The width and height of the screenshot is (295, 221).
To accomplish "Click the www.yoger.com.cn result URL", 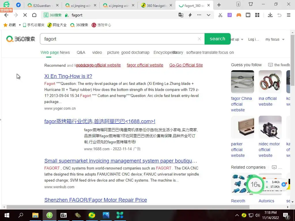I will pos(60,108).
